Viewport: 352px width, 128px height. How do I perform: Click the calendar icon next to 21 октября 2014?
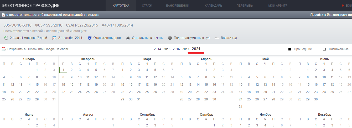click(x=55, y=38)
